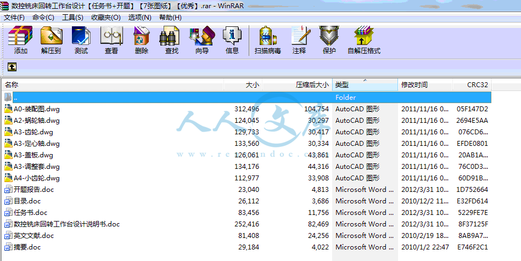Select the file name A3-盖板.dwg
Screen dimensions: 521x261
(33, 155)
